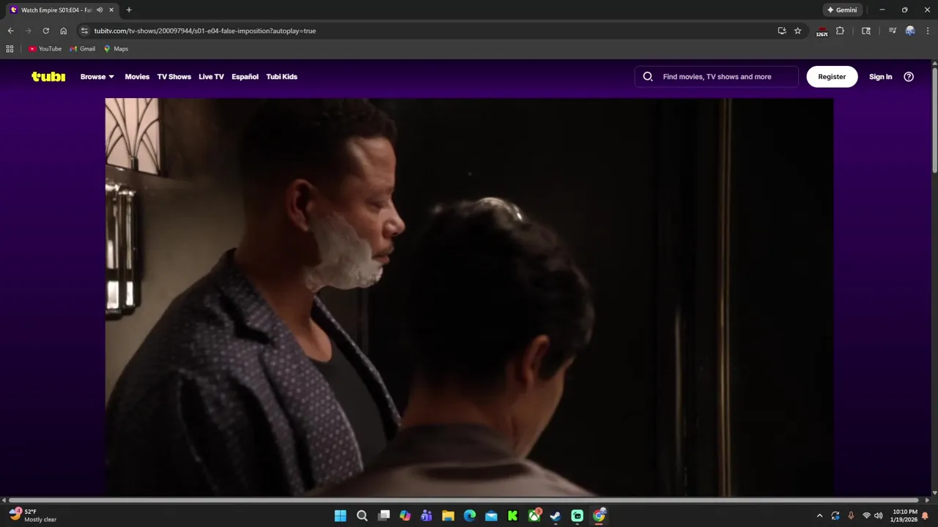Click the red extension icon with counter badge
Viewport: 938px width, 527px height.
(821, 31)
